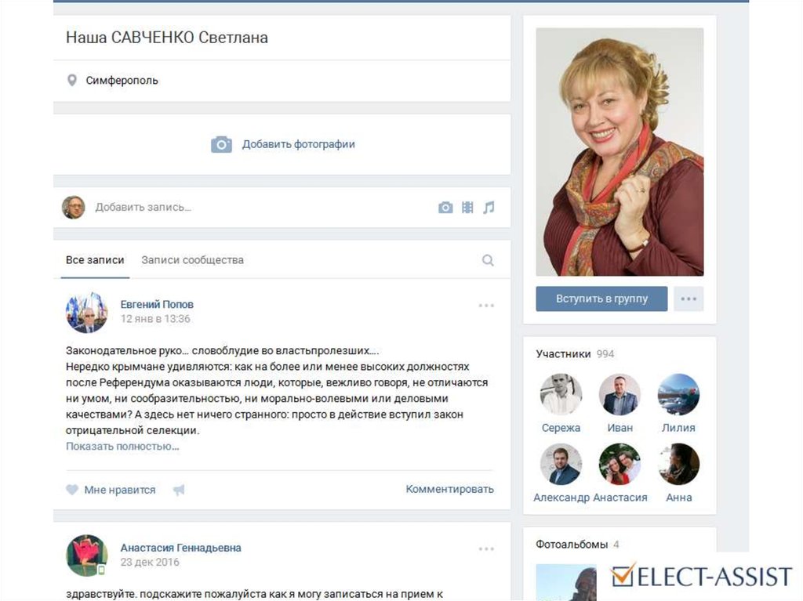Share the post using megaphone icon
The width and height of the screenshot is (803, 601).
179,490
